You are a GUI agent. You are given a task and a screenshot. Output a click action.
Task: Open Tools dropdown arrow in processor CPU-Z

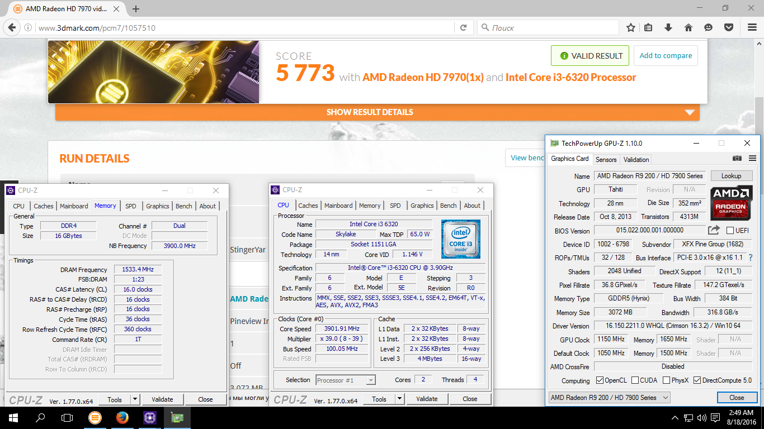[399, 399]
